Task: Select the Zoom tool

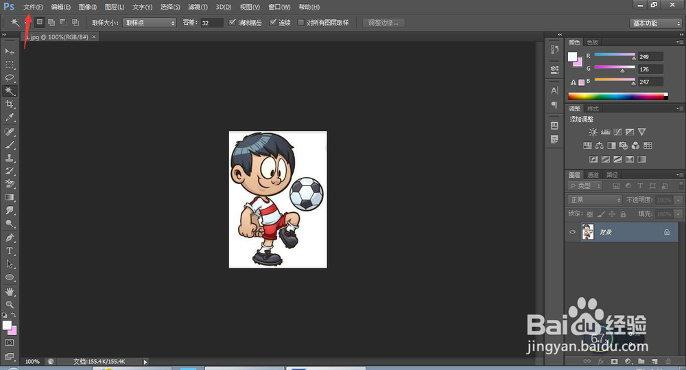Action: (9, 304)
